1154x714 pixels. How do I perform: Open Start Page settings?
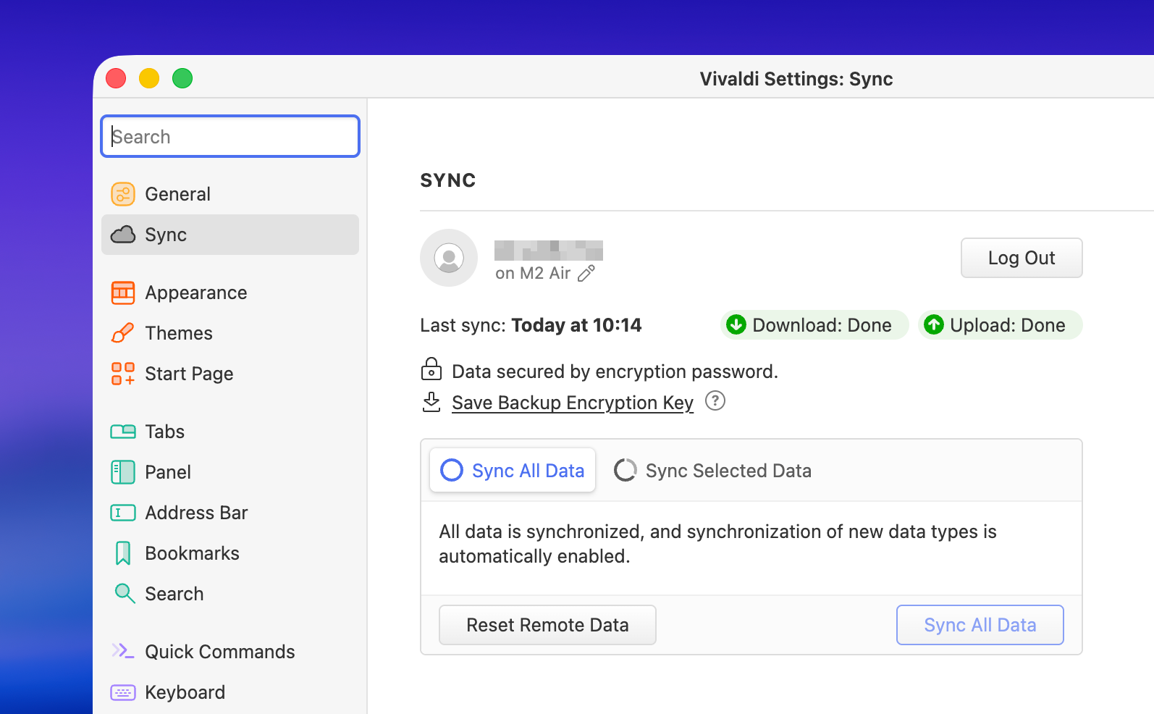pyautogui.click(x=230, y=374)
